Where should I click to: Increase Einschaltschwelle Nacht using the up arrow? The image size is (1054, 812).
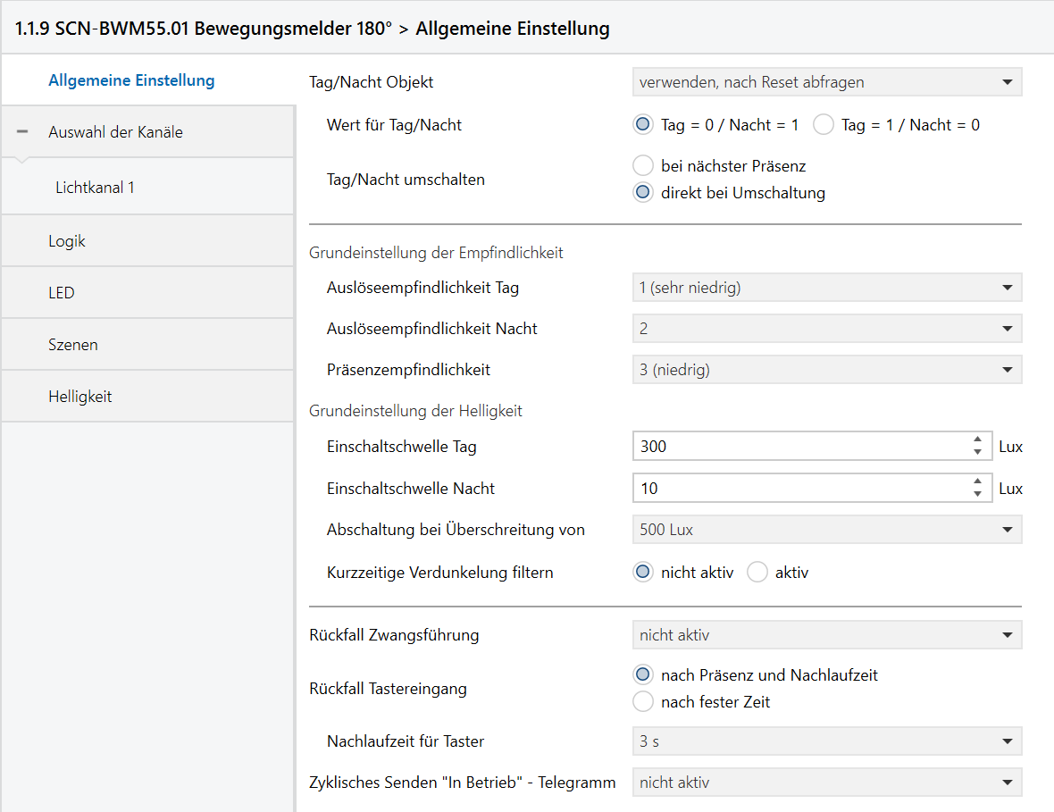(978, 481)
